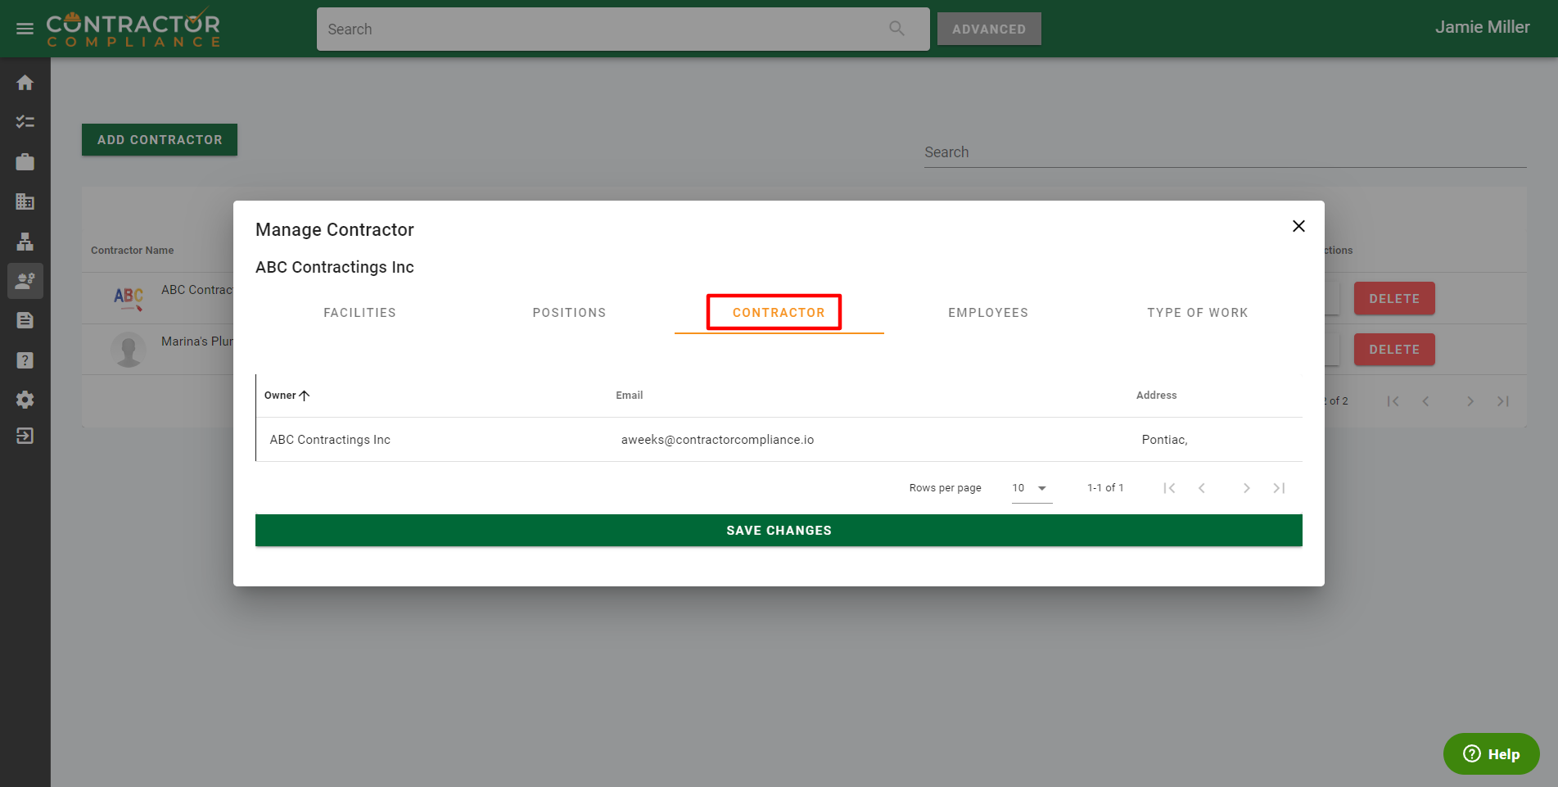Click the contractor list Search field
The height and width of the screenshot is (787, 1558).
pyautogui.click(x=1224, y=152)
